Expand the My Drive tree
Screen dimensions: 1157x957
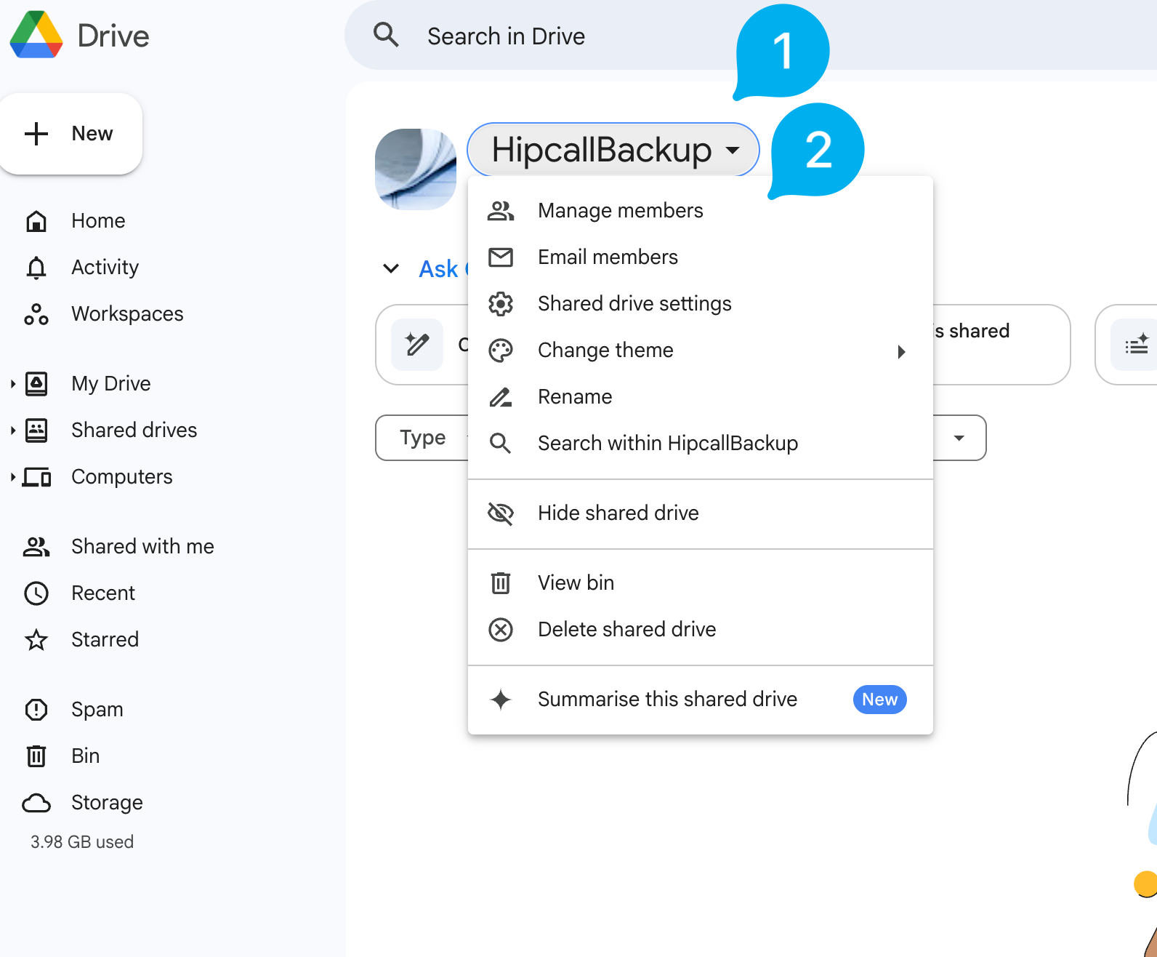12,384
